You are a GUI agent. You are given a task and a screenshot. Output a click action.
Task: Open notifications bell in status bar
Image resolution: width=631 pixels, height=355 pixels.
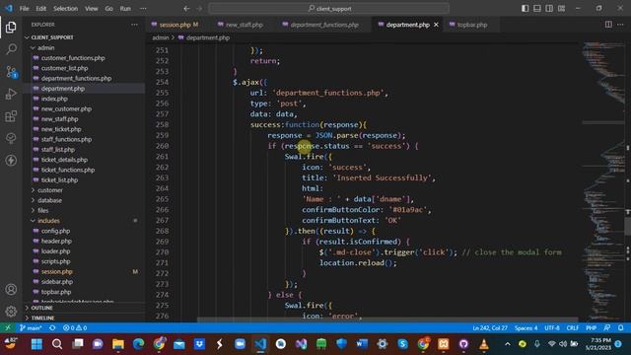(x=621, y=328)
